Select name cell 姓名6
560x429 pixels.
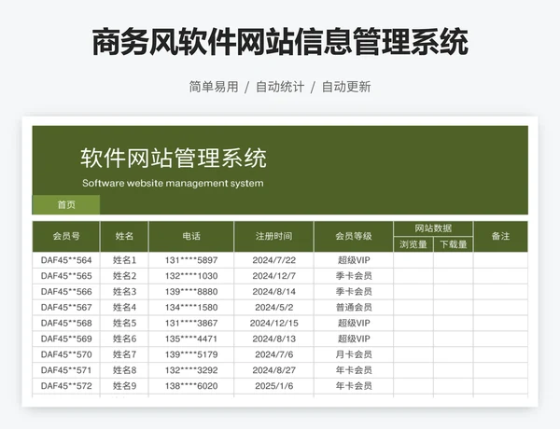[124, 339]
